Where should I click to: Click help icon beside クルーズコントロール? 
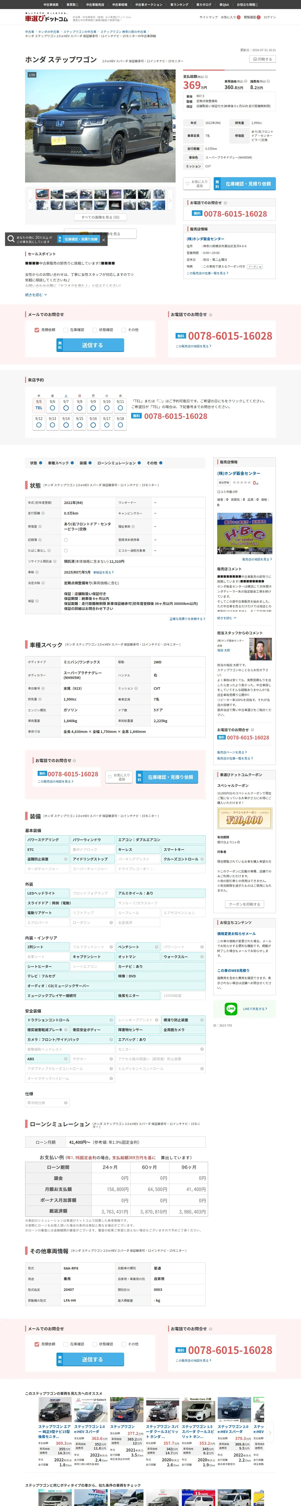(202, 859)
